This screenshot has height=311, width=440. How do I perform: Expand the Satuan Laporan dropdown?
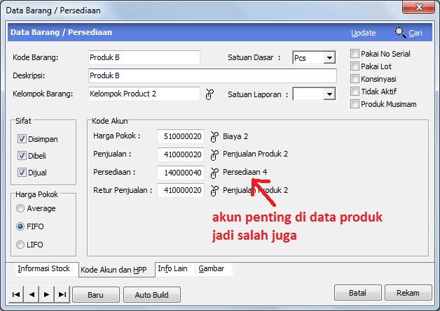[329, 94]
